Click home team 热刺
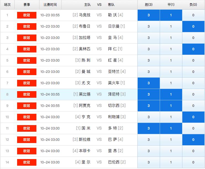205x169 pixels. pos(86,60)
